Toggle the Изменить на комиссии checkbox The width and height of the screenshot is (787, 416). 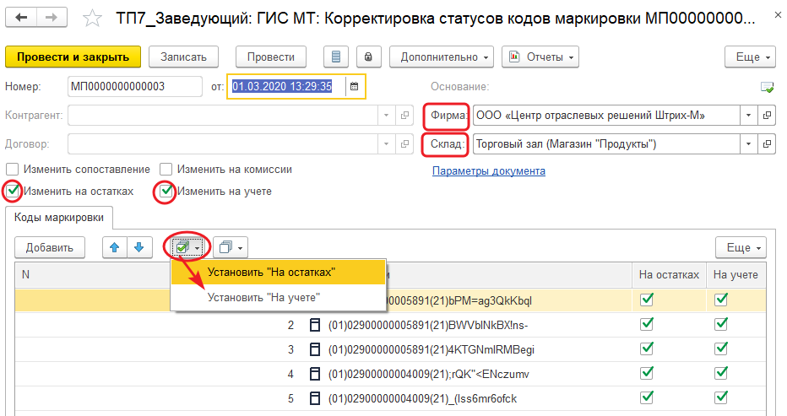166,170
